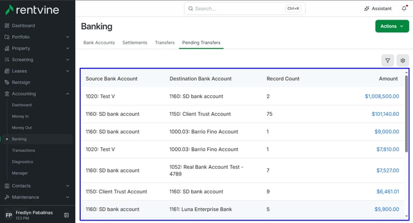Viewport: 413px width, 223px height.
Task: Select the Pending Transfers tab
Action: point(201,43)
